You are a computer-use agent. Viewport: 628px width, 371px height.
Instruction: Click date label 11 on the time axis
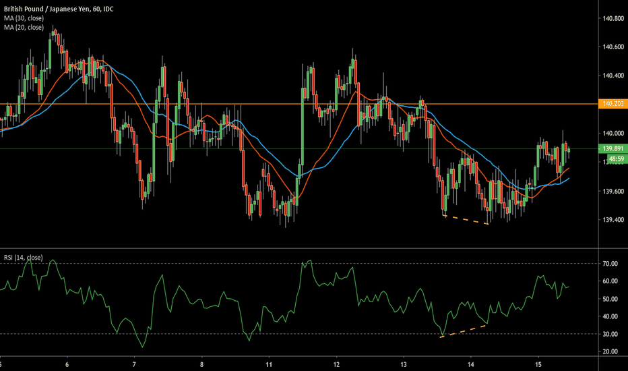pyautogui.click(x=268, y=364)
